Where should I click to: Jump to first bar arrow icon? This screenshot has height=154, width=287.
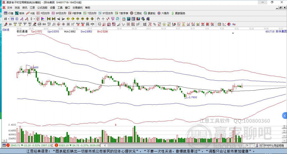(x=49, y=19)
